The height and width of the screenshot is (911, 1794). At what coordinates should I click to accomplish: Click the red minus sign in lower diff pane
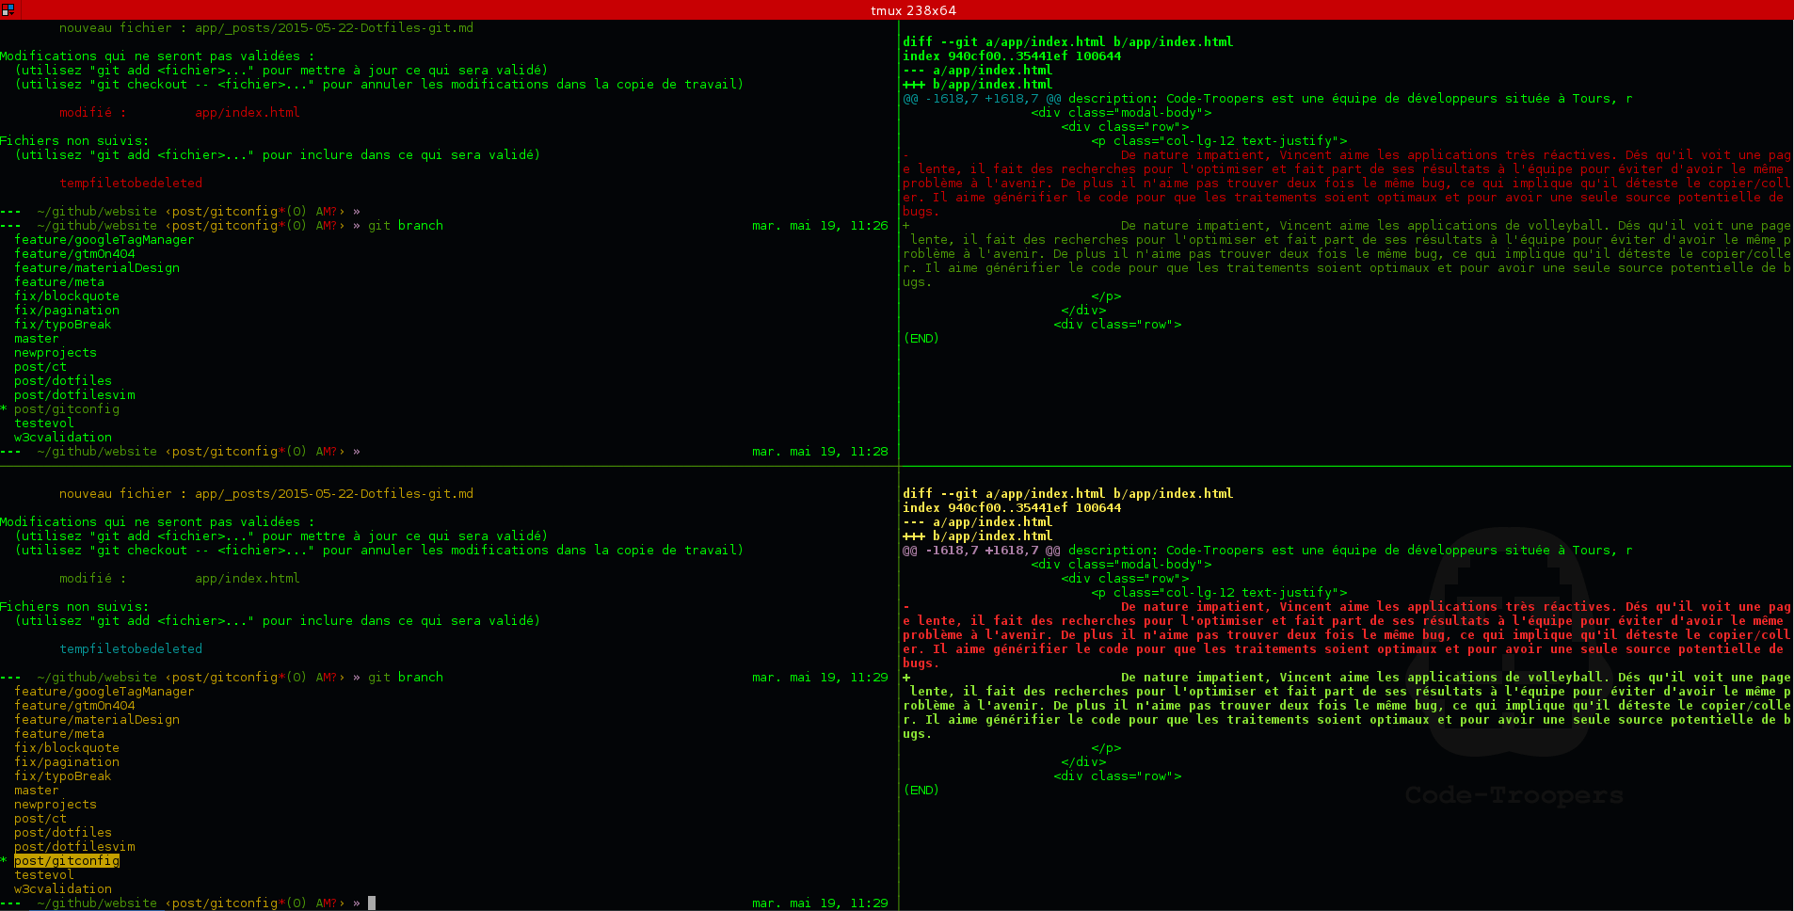(x=906, y=607)
